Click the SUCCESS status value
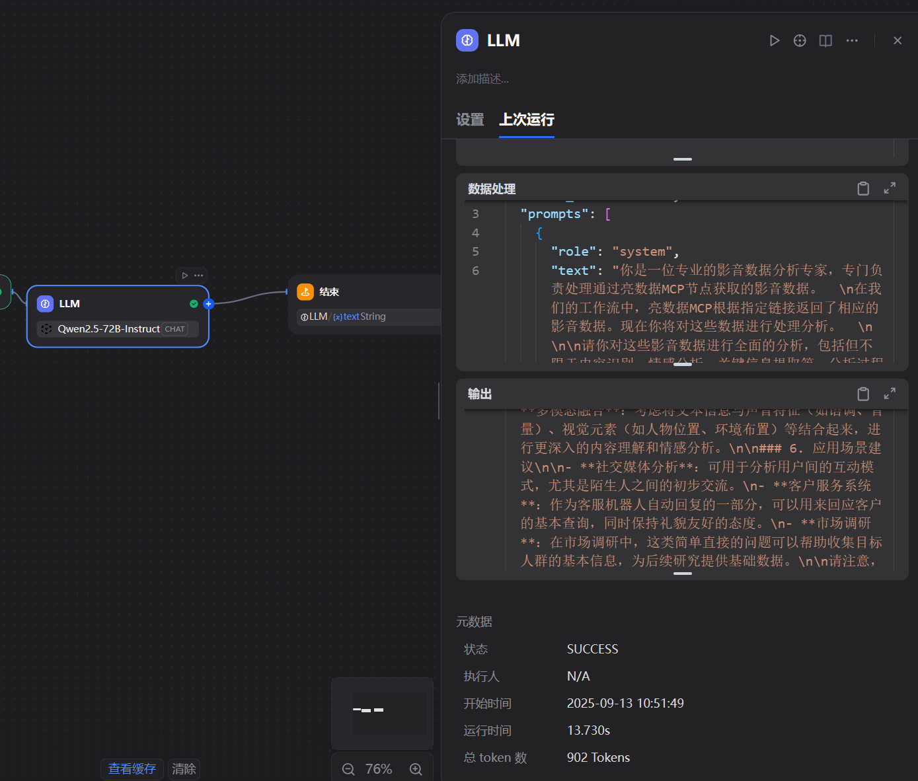The height and width of the screenshot is (781, 918). point(592,650)
